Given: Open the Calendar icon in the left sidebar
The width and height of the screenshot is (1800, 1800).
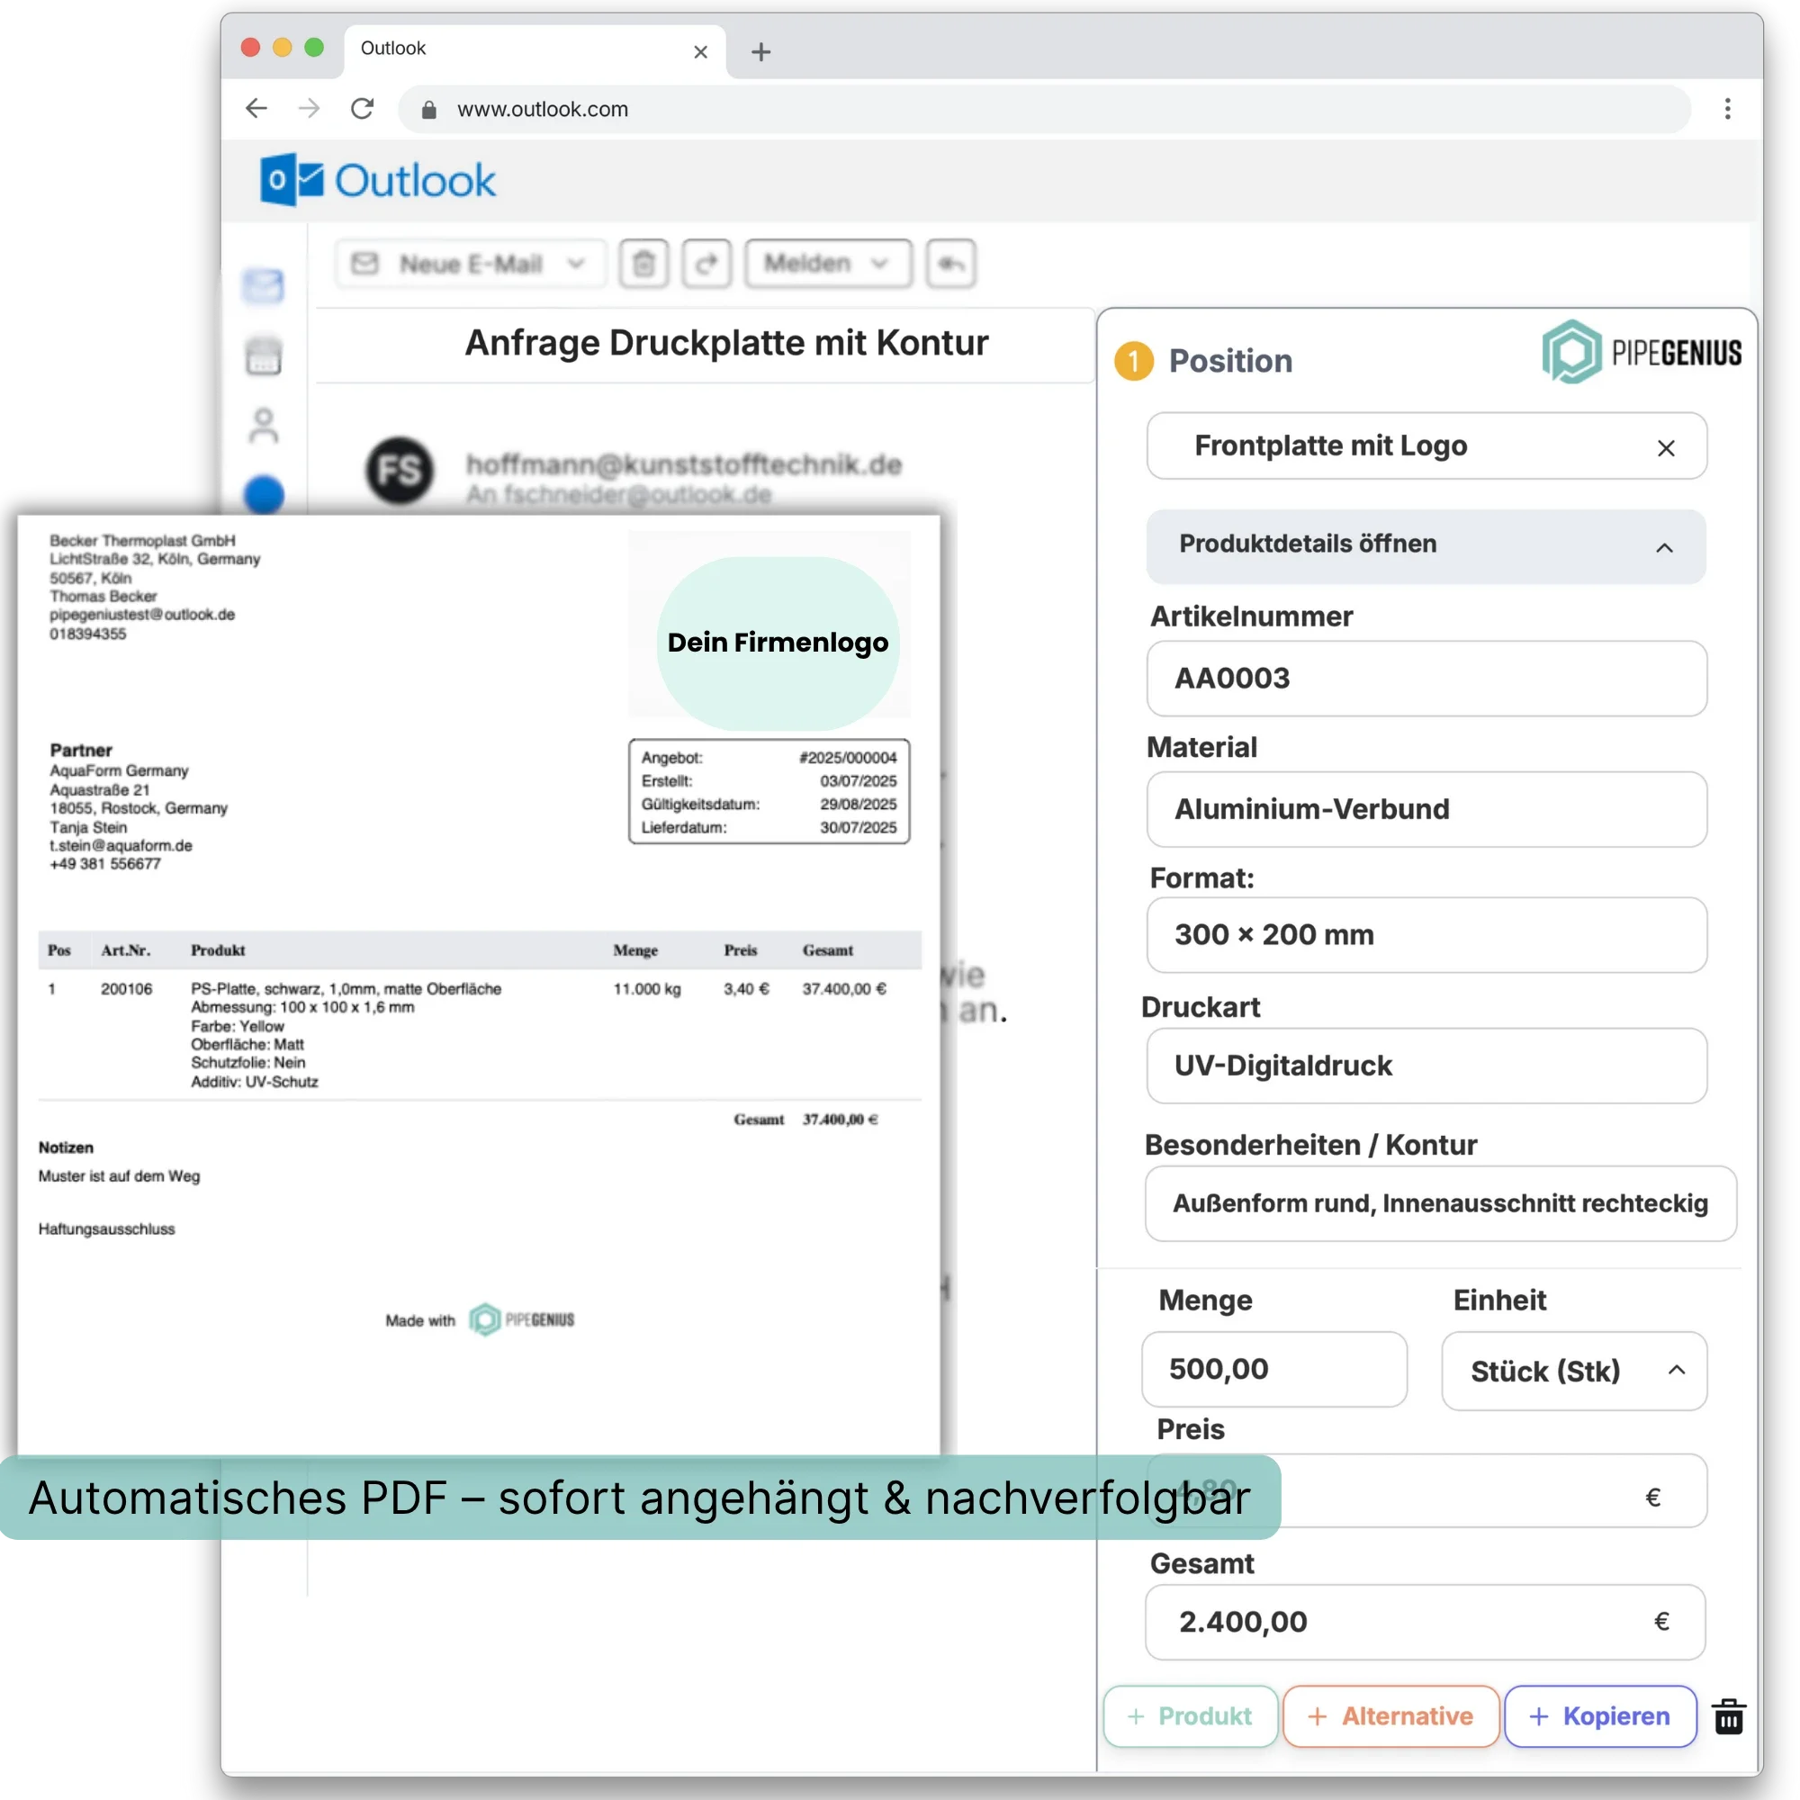Looking at the screenshot, I should click(264, 355).
